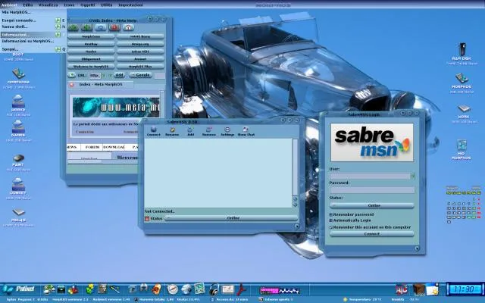Open SabreMSN Settings icon

point(227,131)
